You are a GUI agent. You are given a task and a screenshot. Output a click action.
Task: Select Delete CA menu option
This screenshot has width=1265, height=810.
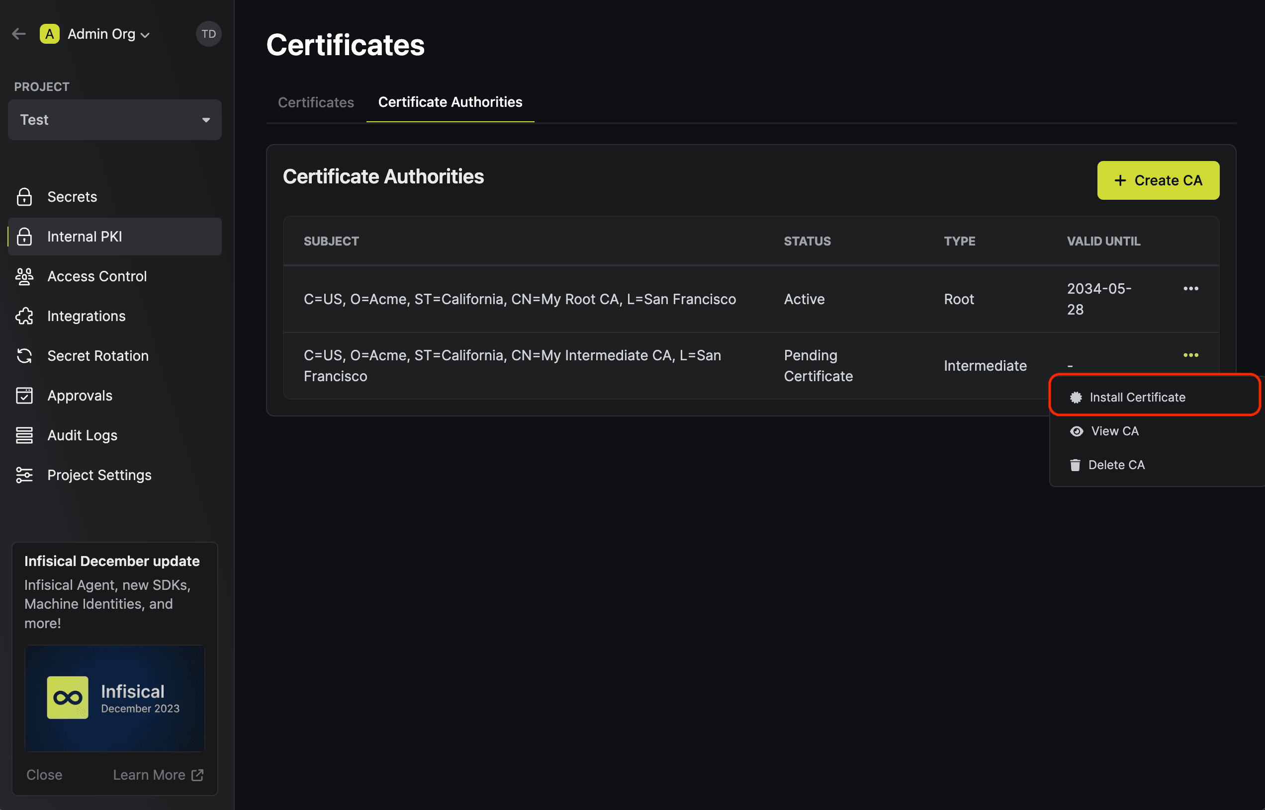(1115, 465)
